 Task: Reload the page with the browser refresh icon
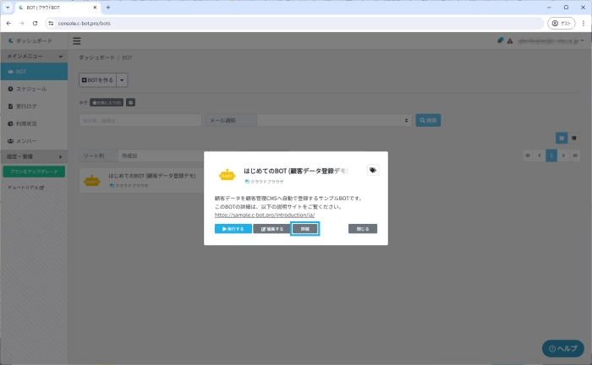click(35, 23)
